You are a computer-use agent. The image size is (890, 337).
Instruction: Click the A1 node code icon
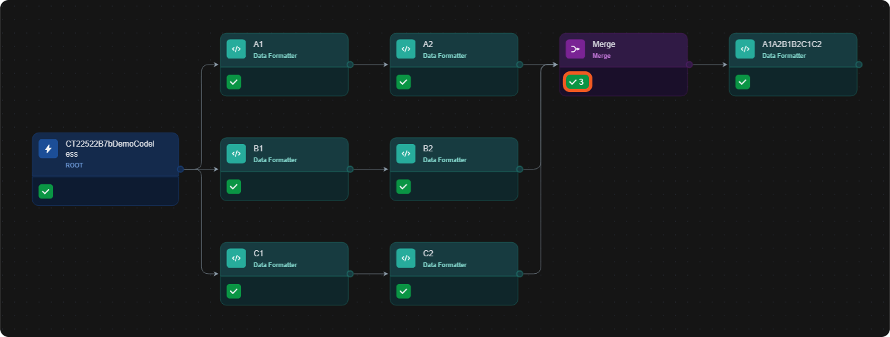(236, 49)
